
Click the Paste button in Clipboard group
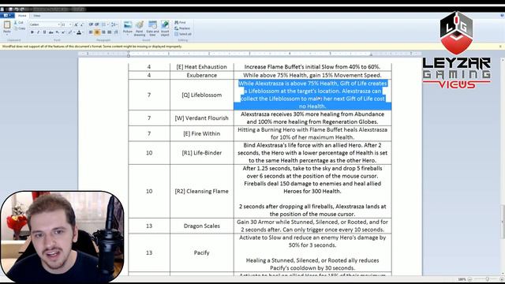[7, 27]
